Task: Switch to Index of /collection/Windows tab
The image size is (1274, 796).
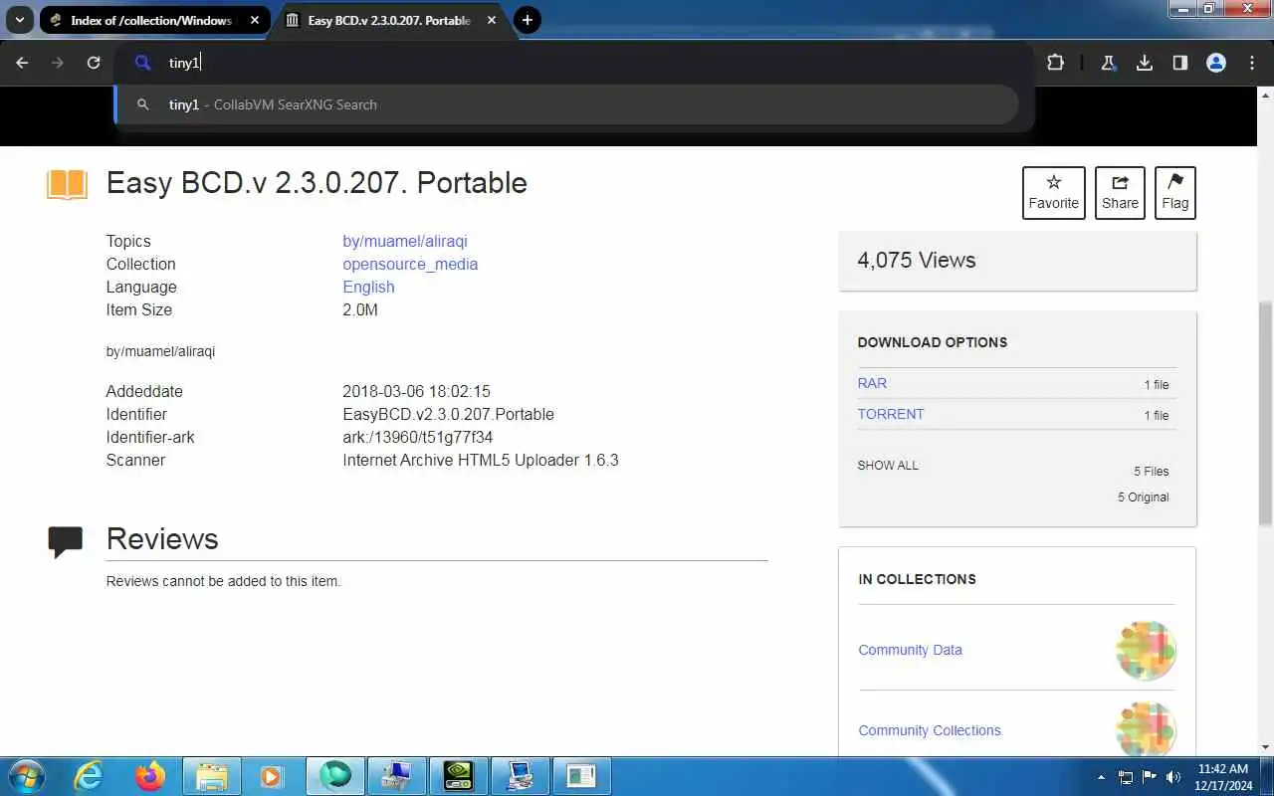Action: 151,20
